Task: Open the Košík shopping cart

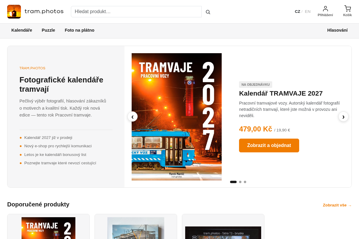Action: pos(347,11)
